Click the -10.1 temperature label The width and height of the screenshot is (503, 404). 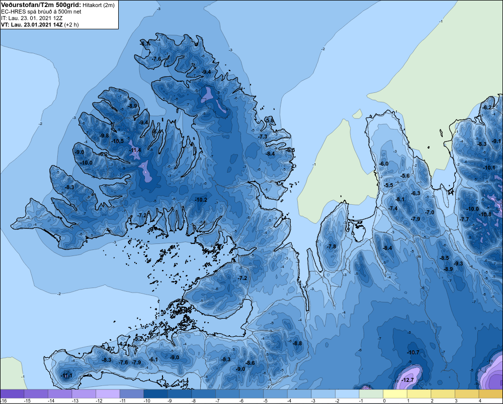(489, 168)
